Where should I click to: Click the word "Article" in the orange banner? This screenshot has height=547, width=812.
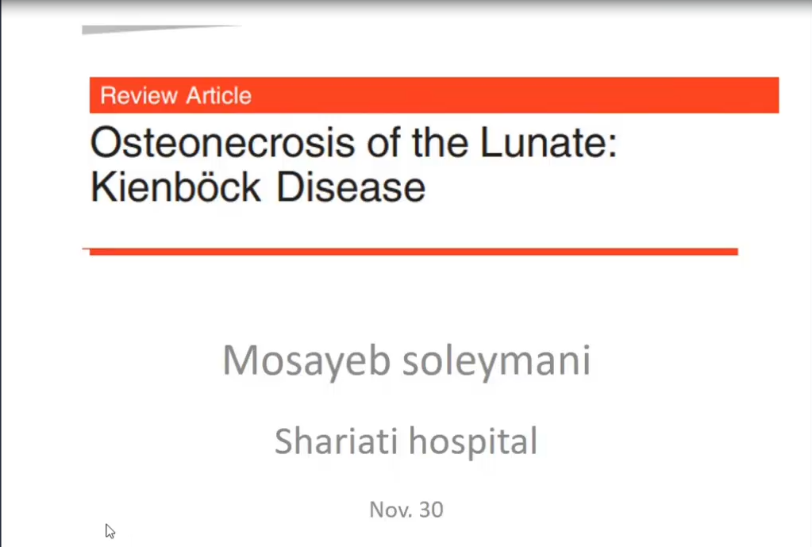[x=218, y=96]
